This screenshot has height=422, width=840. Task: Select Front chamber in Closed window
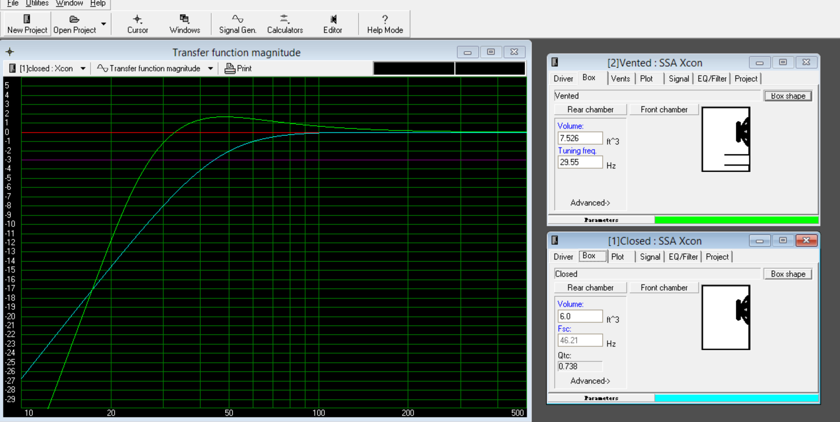[664, 288]
